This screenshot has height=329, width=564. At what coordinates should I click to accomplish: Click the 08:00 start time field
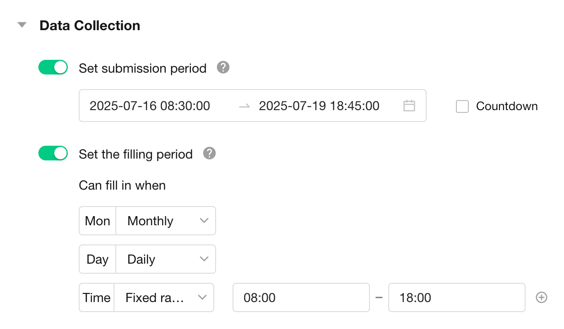click(301, 298)
